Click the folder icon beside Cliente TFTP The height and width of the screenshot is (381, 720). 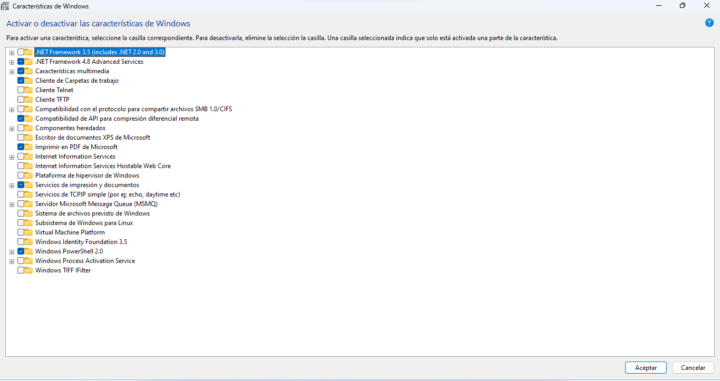(x=28, y=100)
